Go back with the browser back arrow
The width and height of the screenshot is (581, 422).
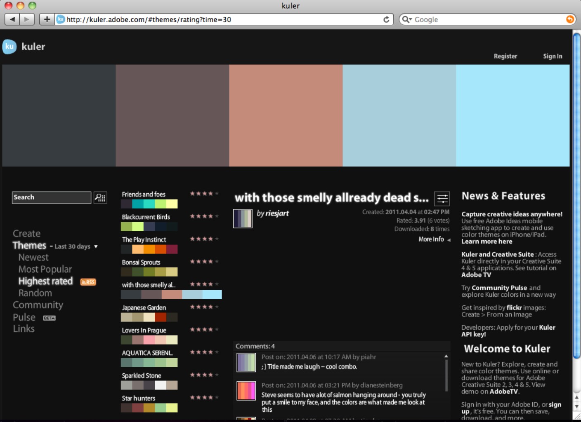12,19
